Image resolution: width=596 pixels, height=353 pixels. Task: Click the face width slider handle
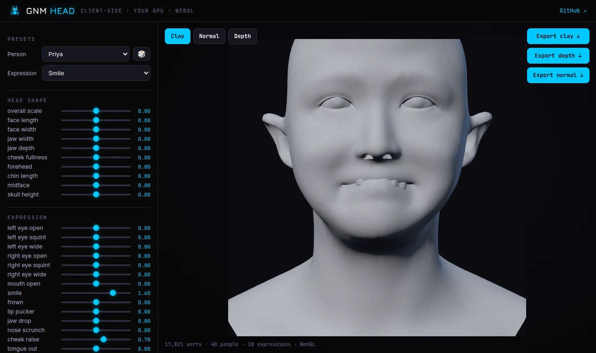[96, 130]
